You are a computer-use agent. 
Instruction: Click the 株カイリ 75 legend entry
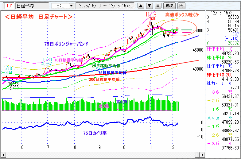[220, 83]
